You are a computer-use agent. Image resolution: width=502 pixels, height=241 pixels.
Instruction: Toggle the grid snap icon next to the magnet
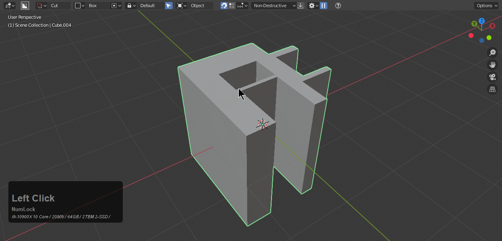232,5
